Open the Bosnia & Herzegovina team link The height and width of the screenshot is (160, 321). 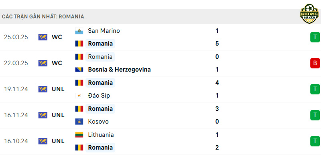[x=119, y=70]
